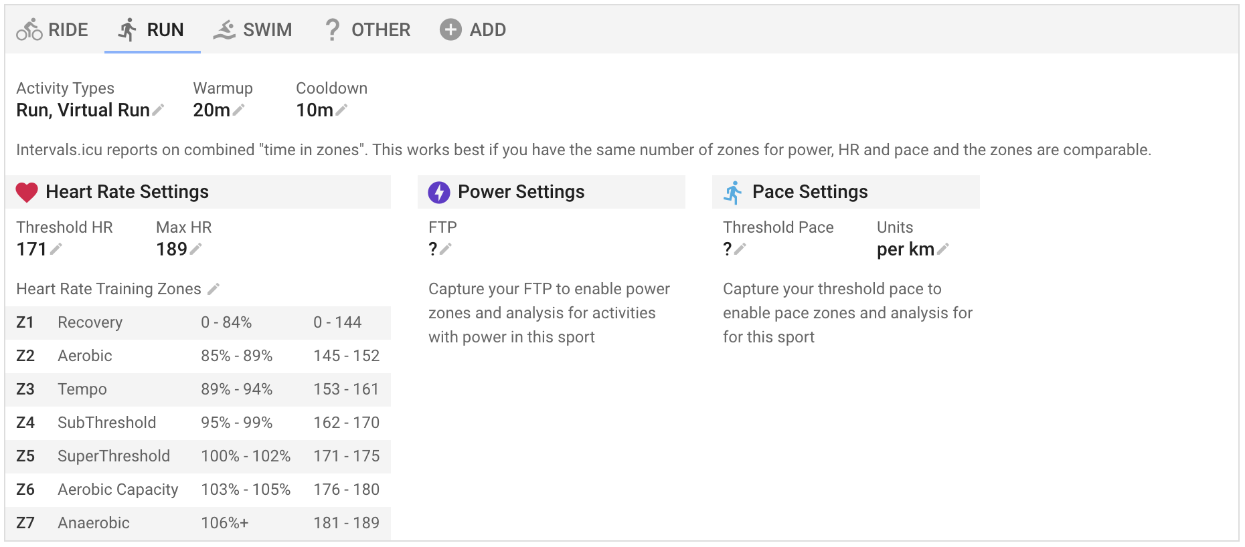Screen dimensions: 1245x547
Task: Click the red heart icon
Action: pos(27,193)
